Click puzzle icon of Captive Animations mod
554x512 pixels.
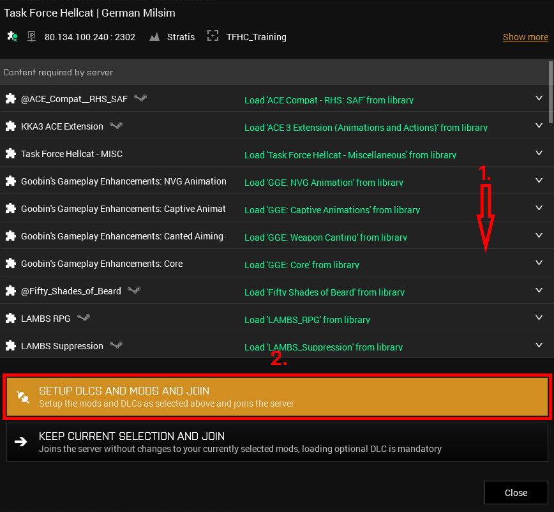click(11, 209)
